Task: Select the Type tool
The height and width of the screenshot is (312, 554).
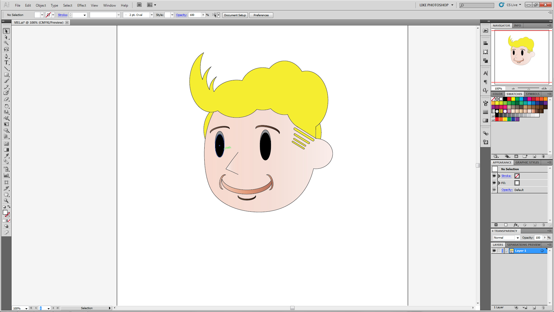Action: click(6, 62)
